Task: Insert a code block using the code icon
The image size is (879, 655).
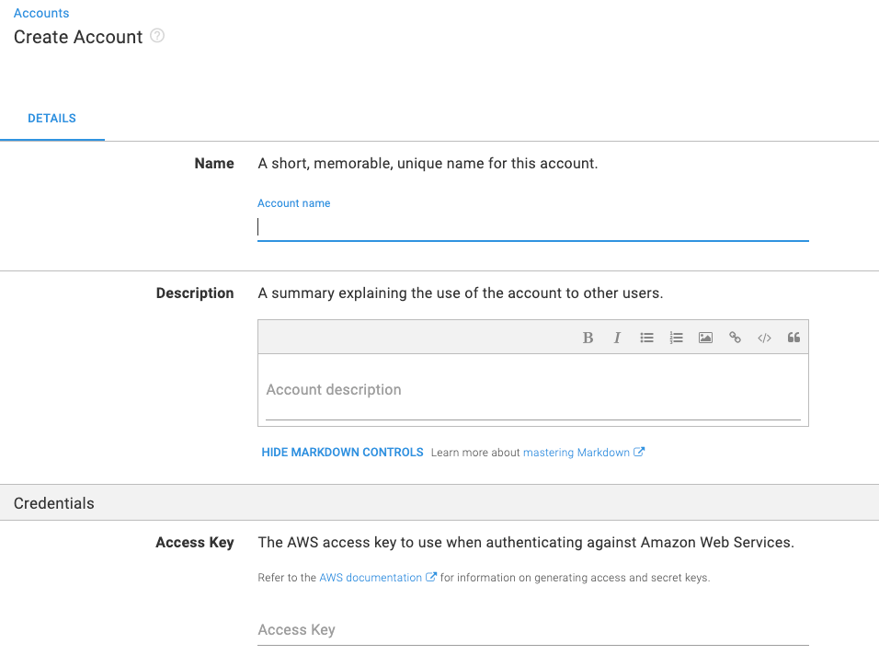Action: (764, 338)
